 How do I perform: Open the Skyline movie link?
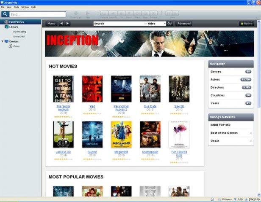[x=92, y=152]
